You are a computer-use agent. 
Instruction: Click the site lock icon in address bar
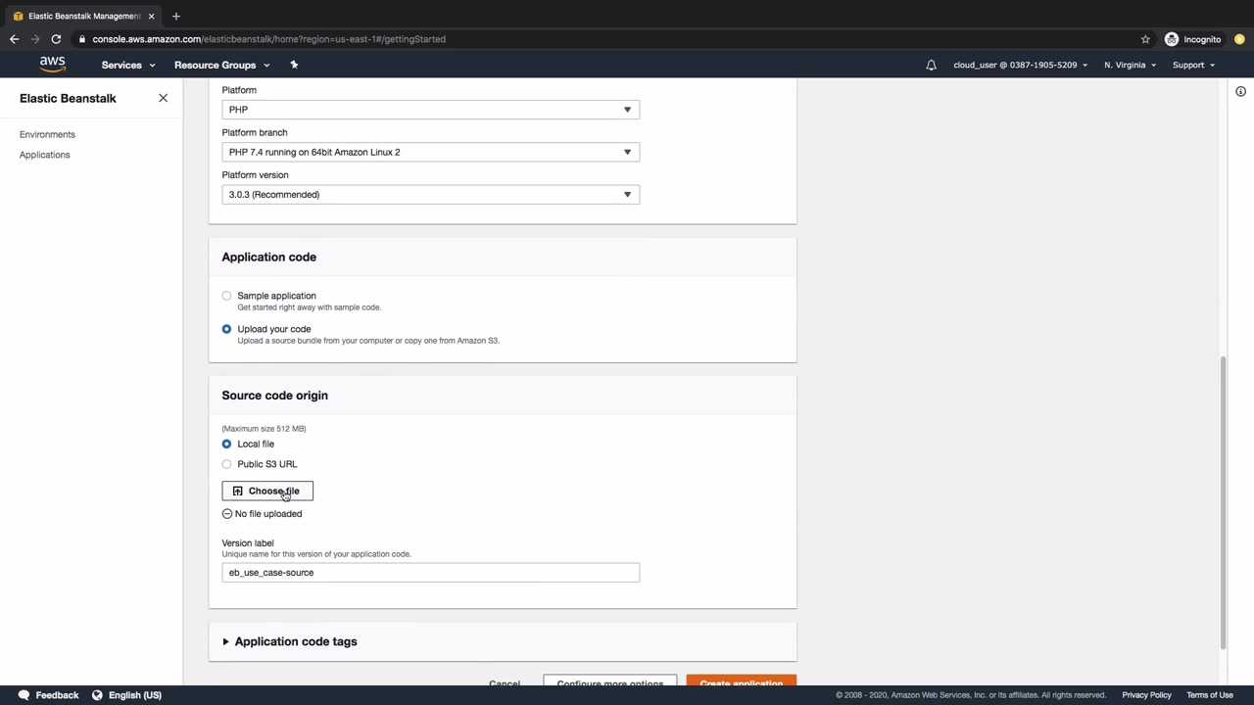tap(83, 39)
